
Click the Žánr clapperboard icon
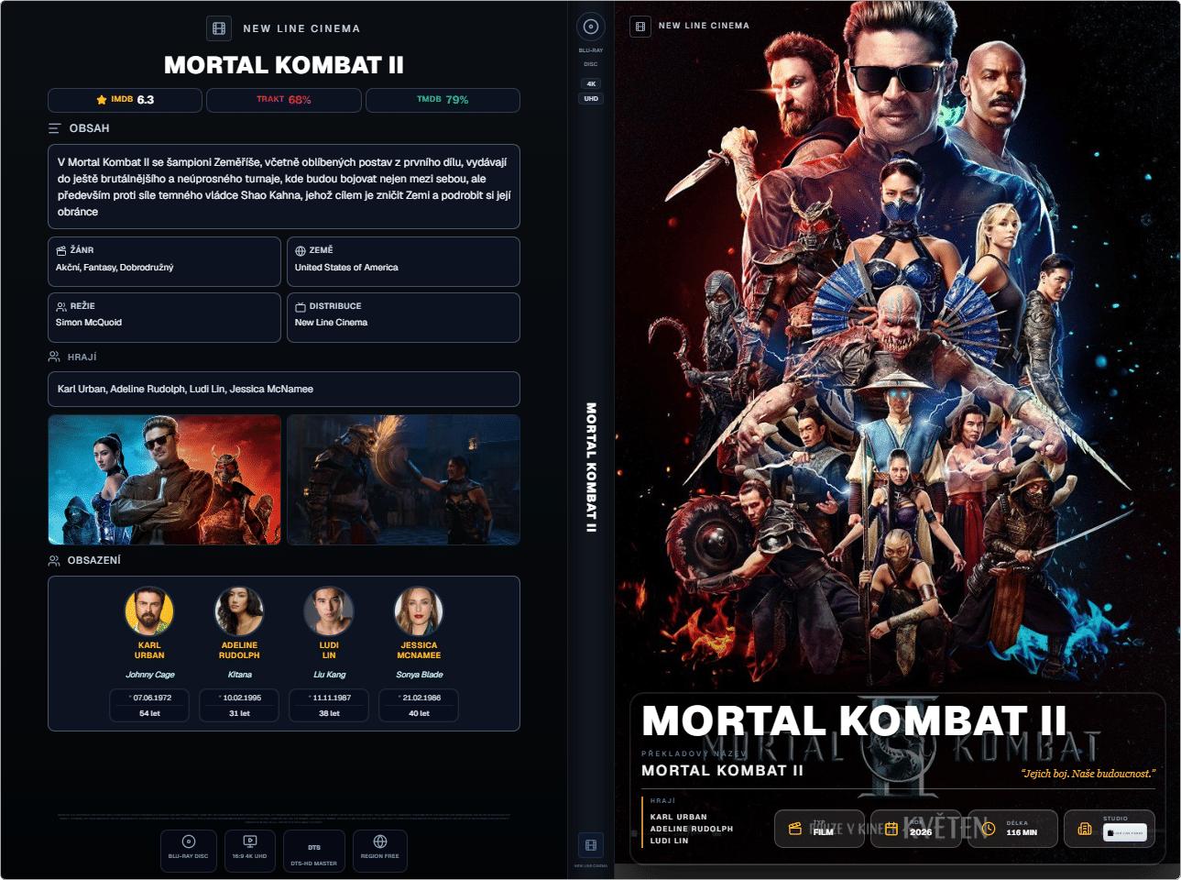coord(61,250)
